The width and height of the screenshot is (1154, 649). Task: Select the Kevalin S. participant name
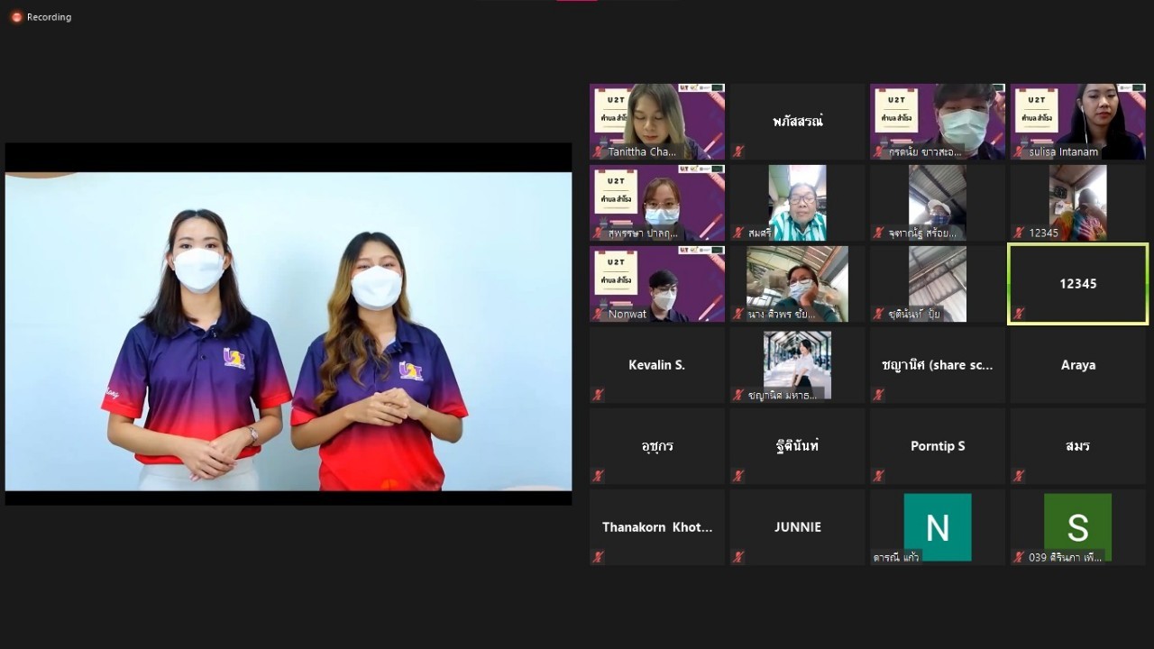pyautogui.click(x=656, y=365)
